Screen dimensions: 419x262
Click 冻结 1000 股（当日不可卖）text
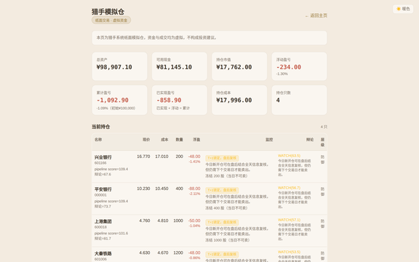coord(228,240)
